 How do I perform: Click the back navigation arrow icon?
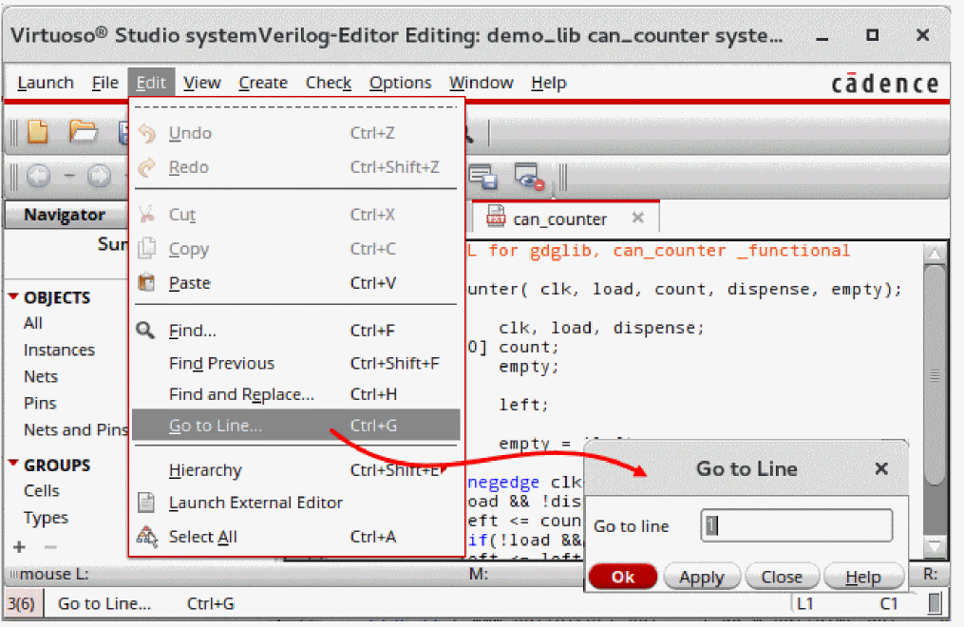(38, 177)
